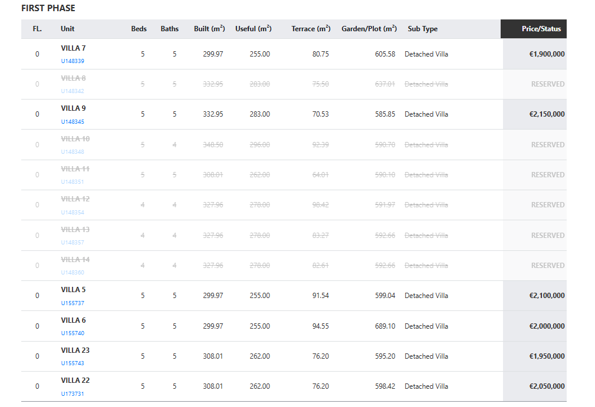595x407 pixels.
Task: Click the U155737 reference under Villa 5
Action: pos(73,303)
